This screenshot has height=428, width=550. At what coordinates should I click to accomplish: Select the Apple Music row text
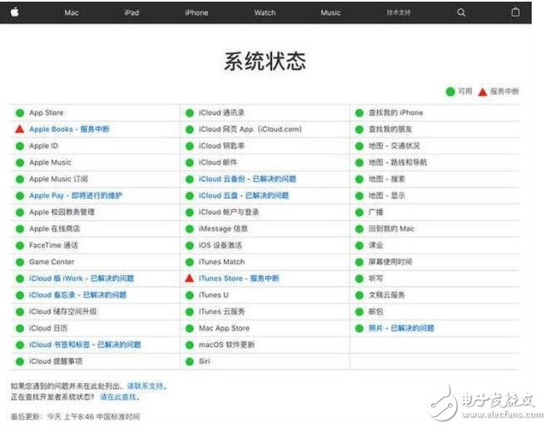point(50,163)
